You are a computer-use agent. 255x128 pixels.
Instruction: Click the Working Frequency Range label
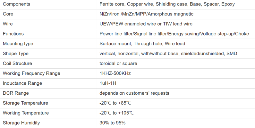click(31, 73)
